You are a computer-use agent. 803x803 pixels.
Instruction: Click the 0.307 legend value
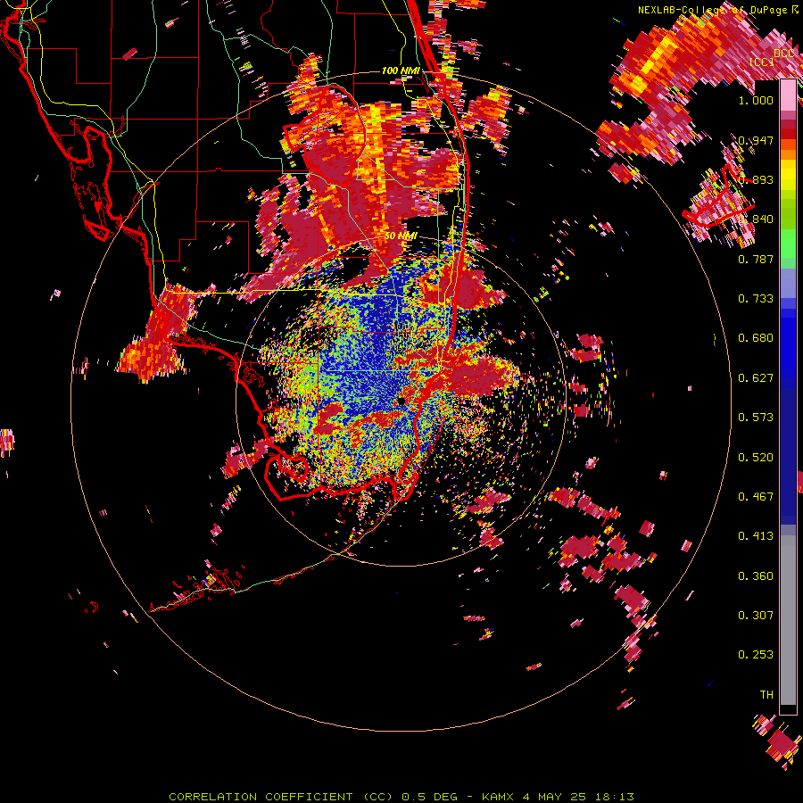pos(756,616)
